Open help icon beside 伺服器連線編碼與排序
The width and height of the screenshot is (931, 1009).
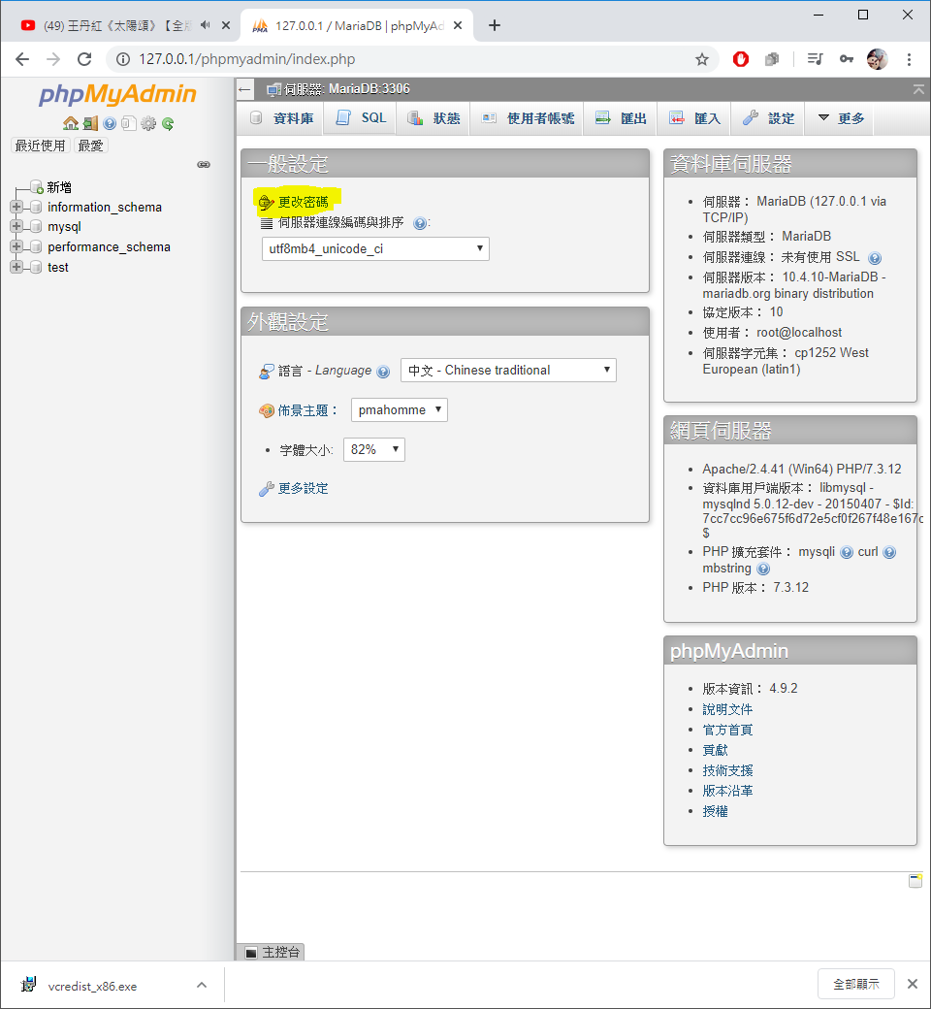pos(420,223)
